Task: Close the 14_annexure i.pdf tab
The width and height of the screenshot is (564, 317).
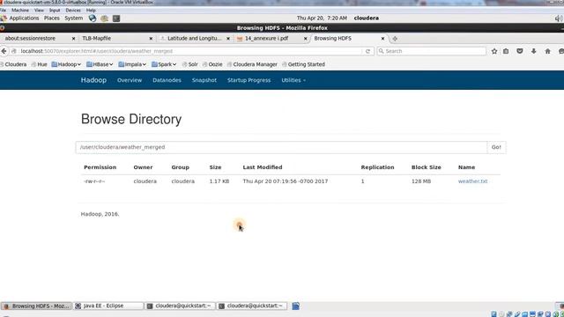Action: (x=306, y=39)
